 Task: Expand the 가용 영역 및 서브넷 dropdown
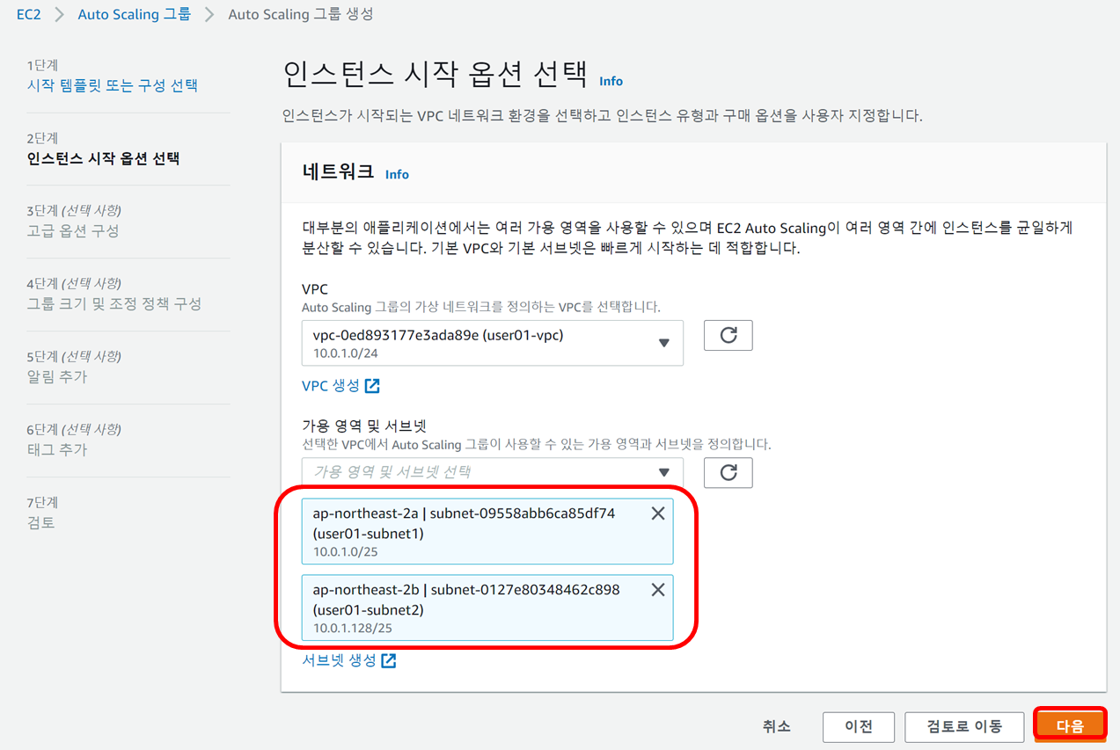(491, 472)
